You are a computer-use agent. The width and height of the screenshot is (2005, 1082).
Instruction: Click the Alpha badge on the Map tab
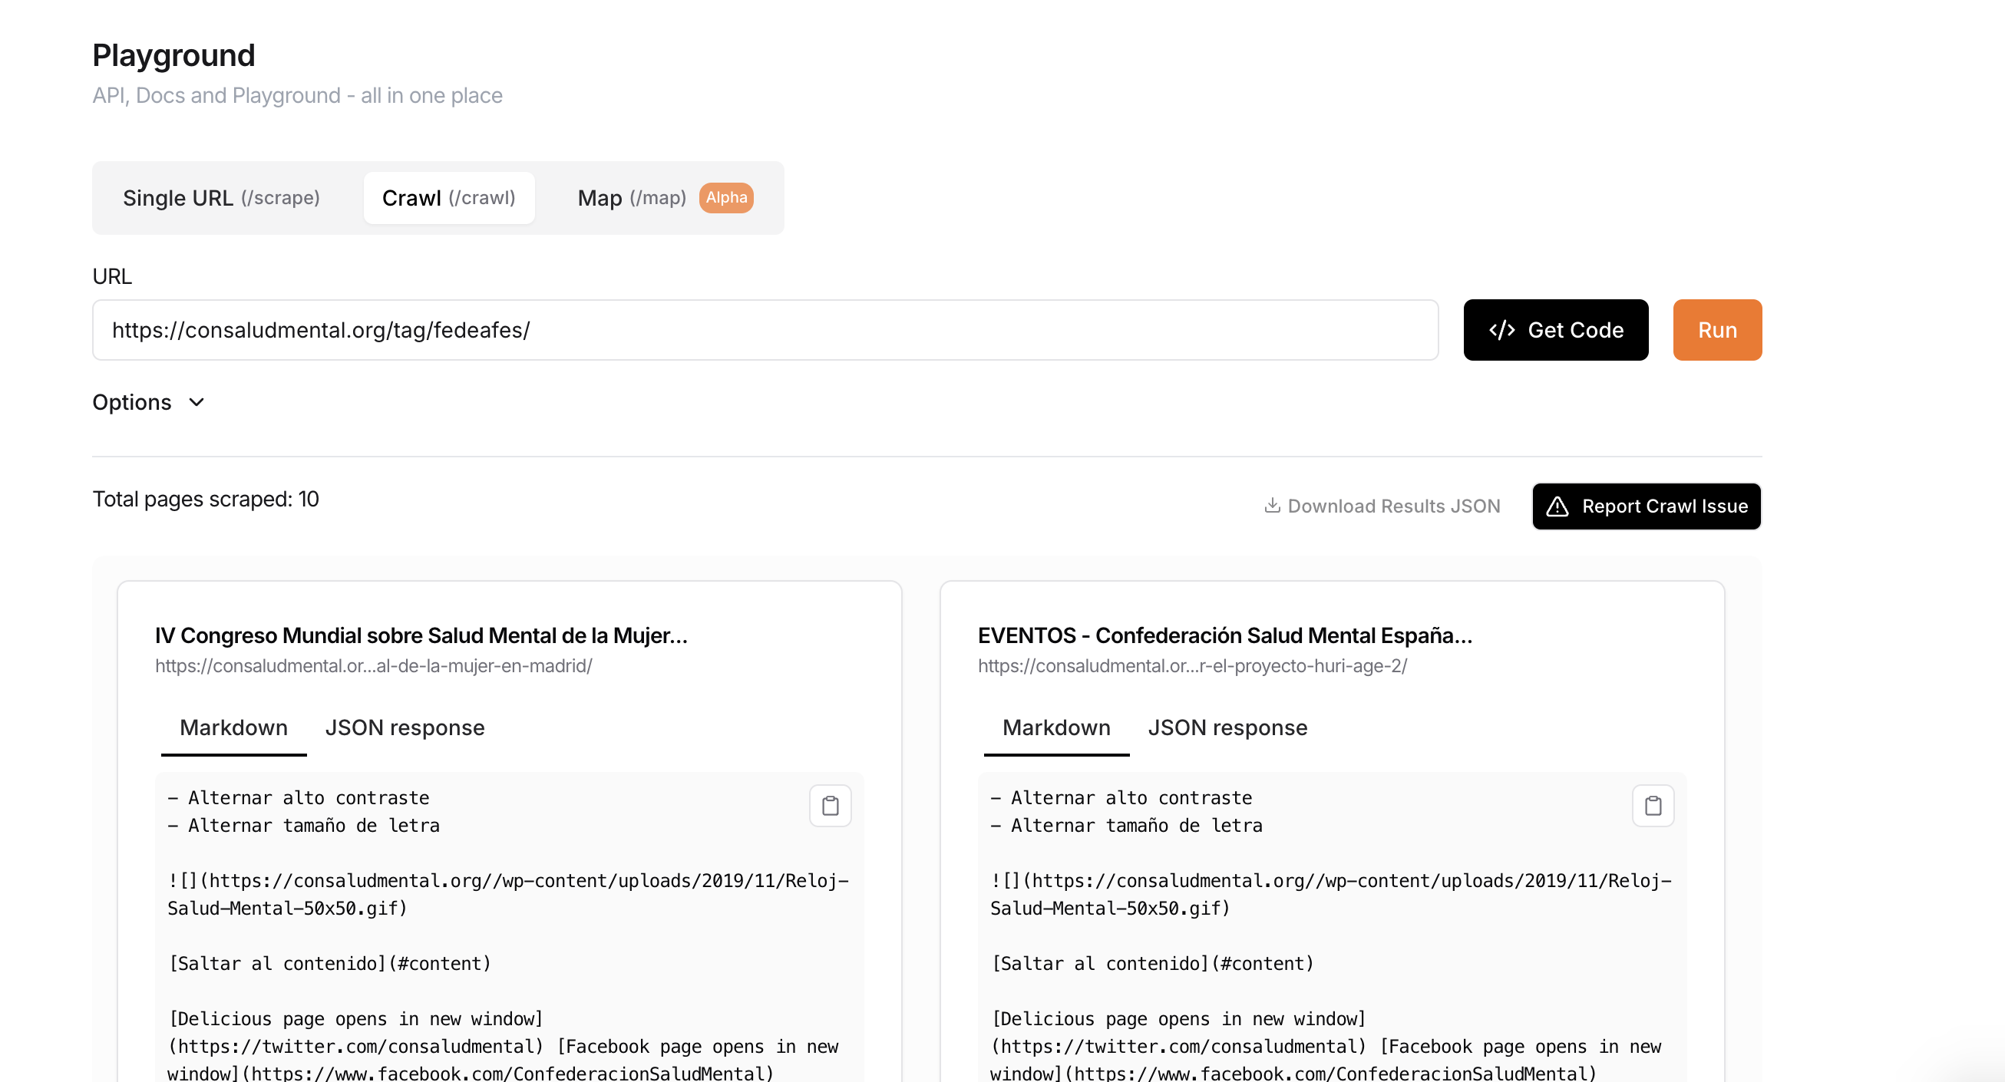725,197
